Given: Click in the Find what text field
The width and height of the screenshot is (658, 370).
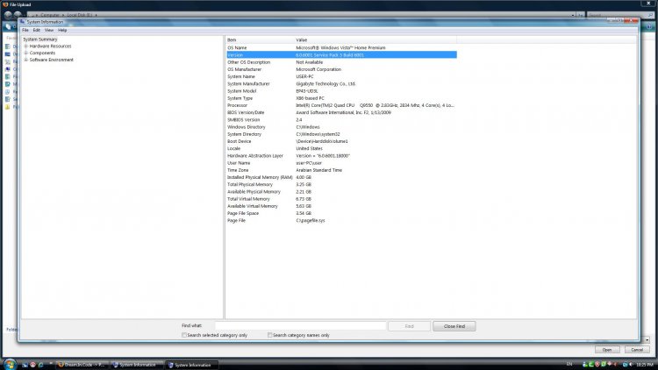Looking at the screenshot, I should [x=300, y=326].
